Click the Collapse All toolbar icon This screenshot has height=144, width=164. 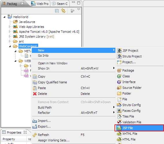coord(57,11)
